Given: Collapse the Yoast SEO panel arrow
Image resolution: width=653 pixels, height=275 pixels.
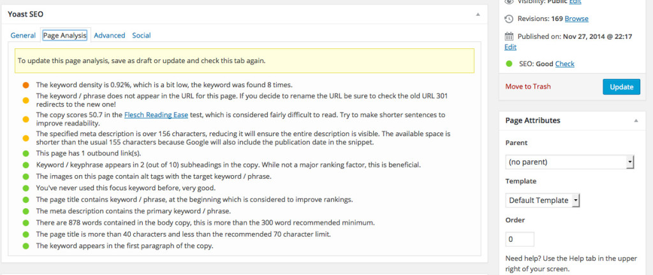Looking at the screenshot, I should [x=478, y=15].
